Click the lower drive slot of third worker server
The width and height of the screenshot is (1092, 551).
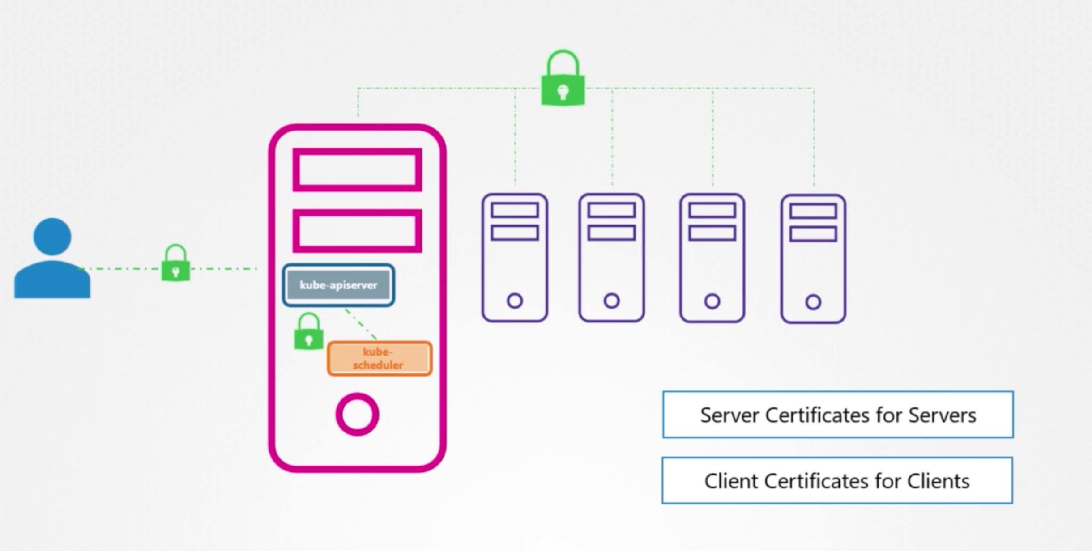point(712,233)
